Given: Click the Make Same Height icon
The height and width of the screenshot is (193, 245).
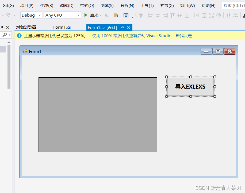Looking at the screenshot, I should click(204, 15).
